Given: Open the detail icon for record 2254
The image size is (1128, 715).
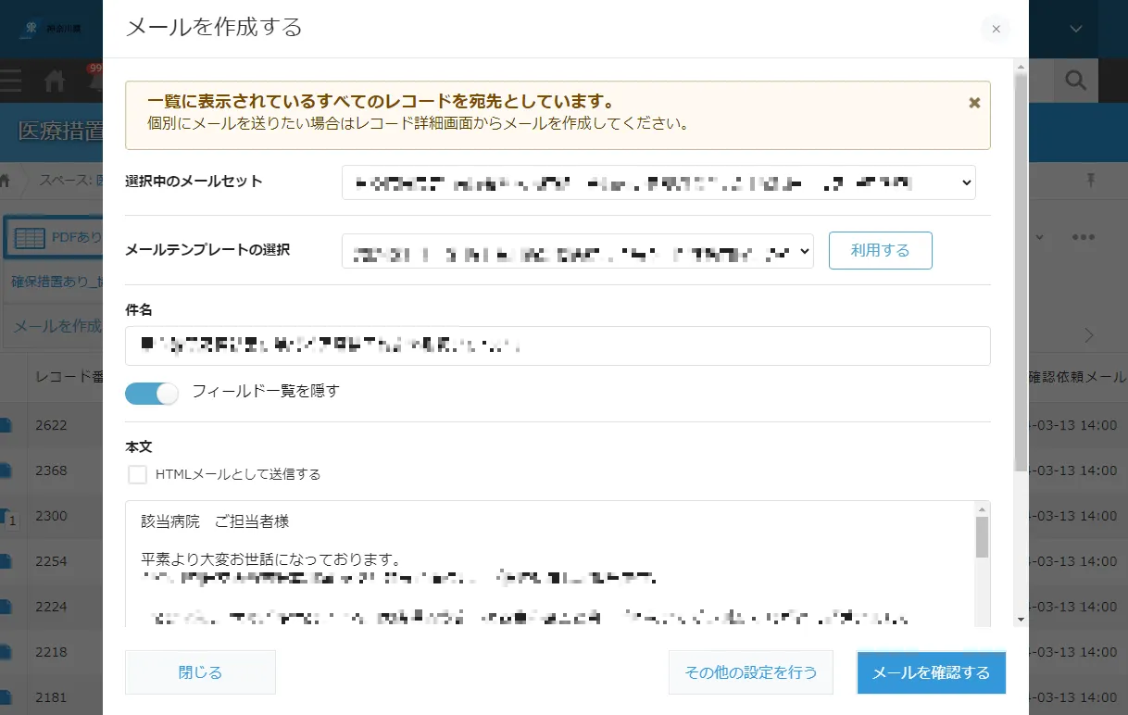Looking at the screenshot, I should point(6,561).
